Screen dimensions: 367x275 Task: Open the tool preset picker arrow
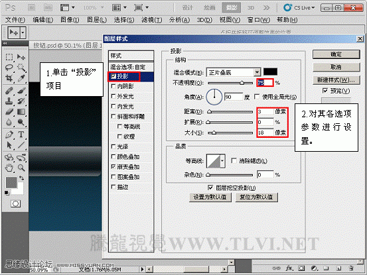(x=23, y=32)
